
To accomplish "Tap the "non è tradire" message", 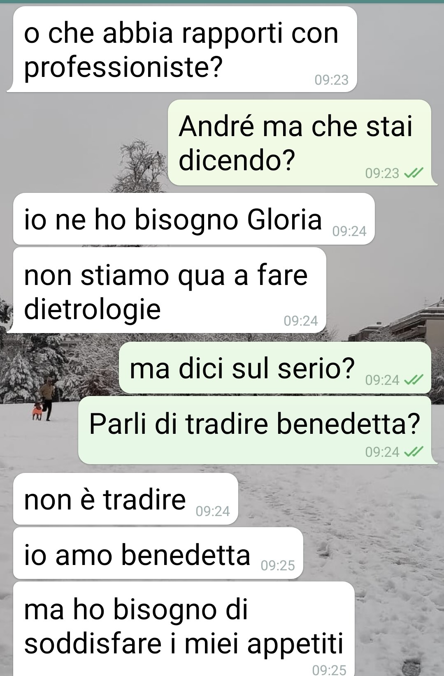I will coord(126,499).
